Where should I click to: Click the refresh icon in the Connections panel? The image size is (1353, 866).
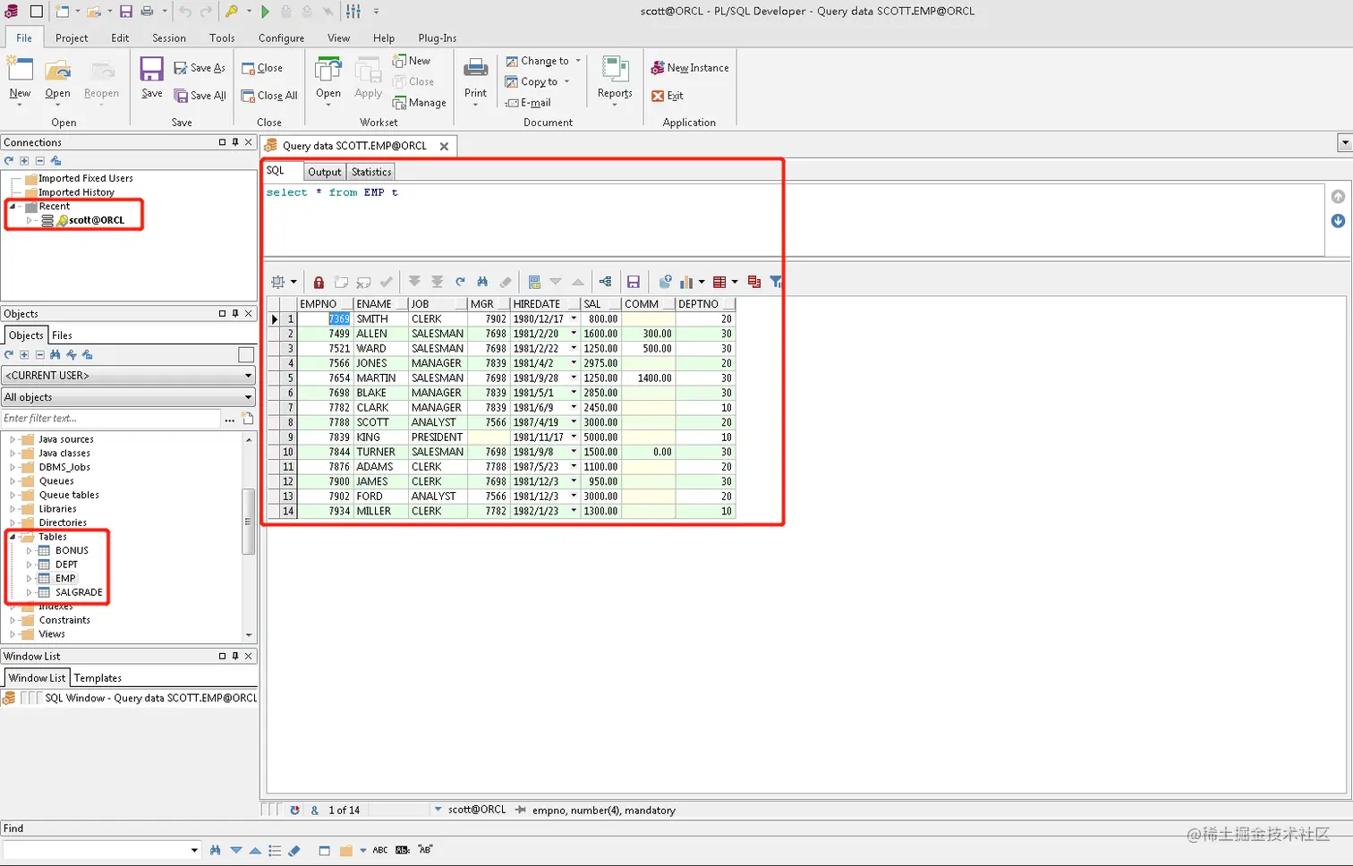click(8, 161)
